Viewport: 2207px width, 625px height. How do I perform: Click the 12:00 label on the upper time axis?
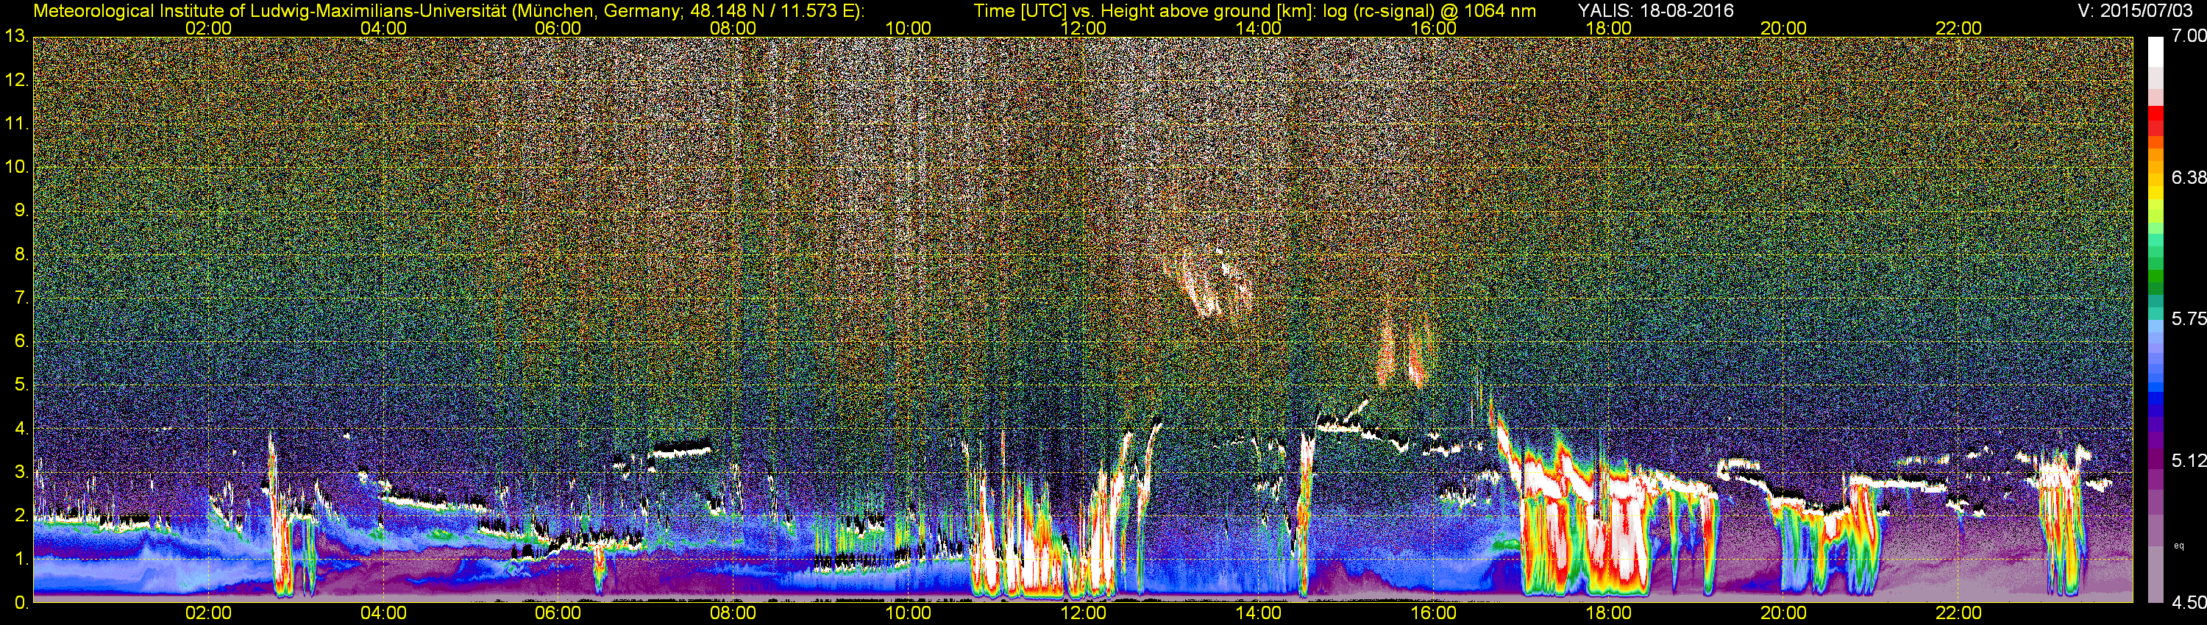click(x=1083, y=28)
